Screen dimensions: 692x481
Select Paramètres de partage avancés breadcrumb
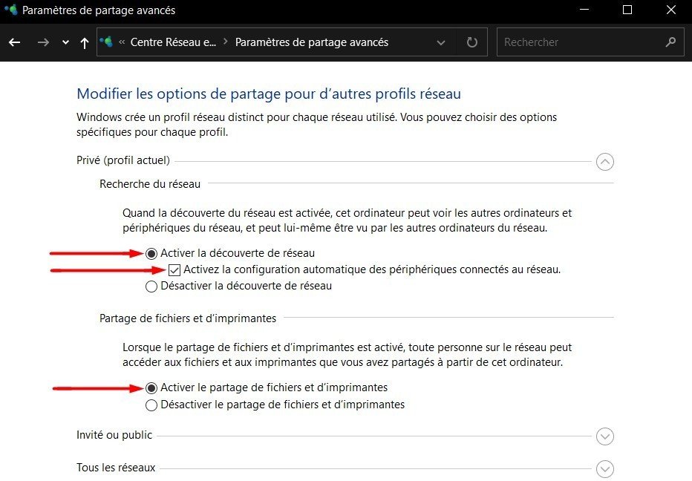coord(312,42)
